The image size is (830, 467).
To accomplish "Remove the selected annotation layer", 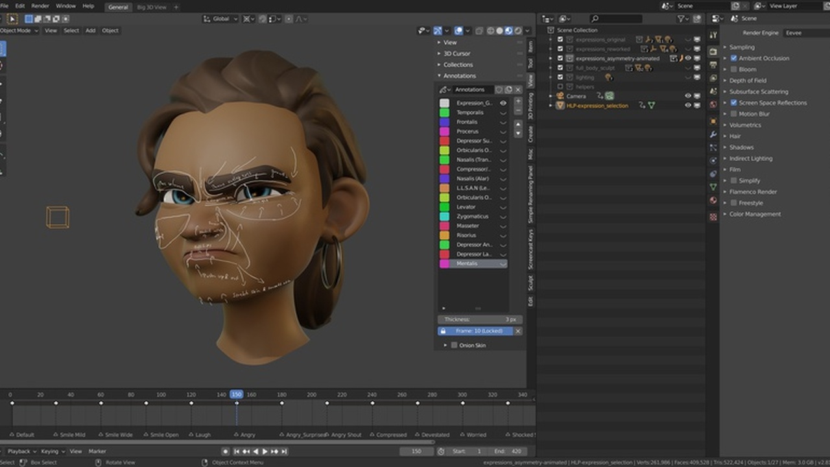I will pos(518,110).
